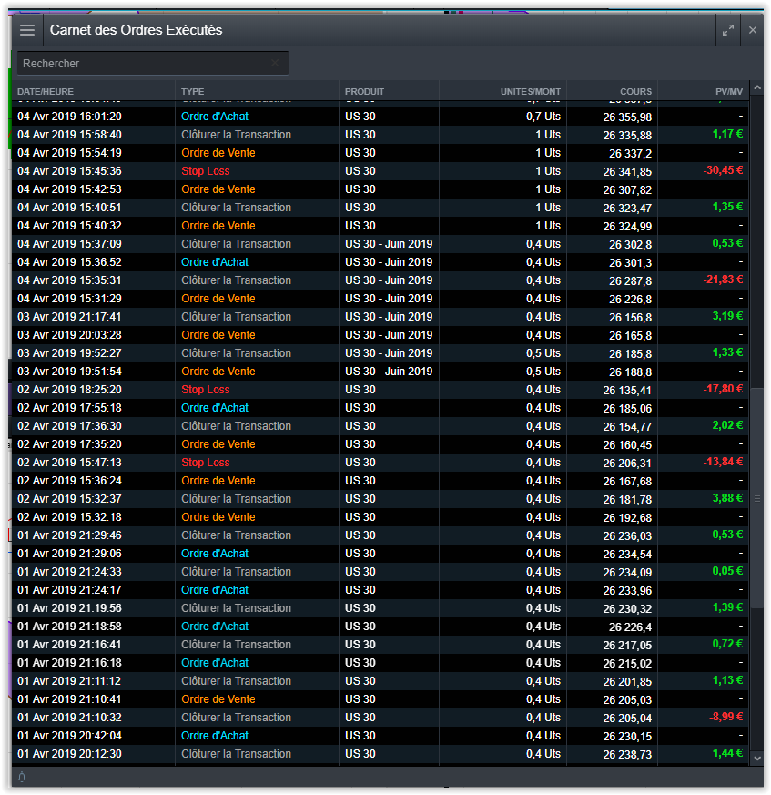Select the 04 Avr 2019 16:01:20 row date
This screenshot has height=795, width=771.
69,117
